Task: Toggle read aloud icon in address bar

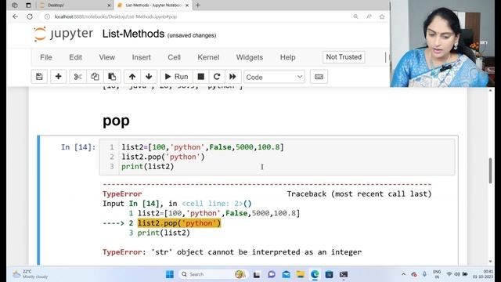Action: point(369,16)
